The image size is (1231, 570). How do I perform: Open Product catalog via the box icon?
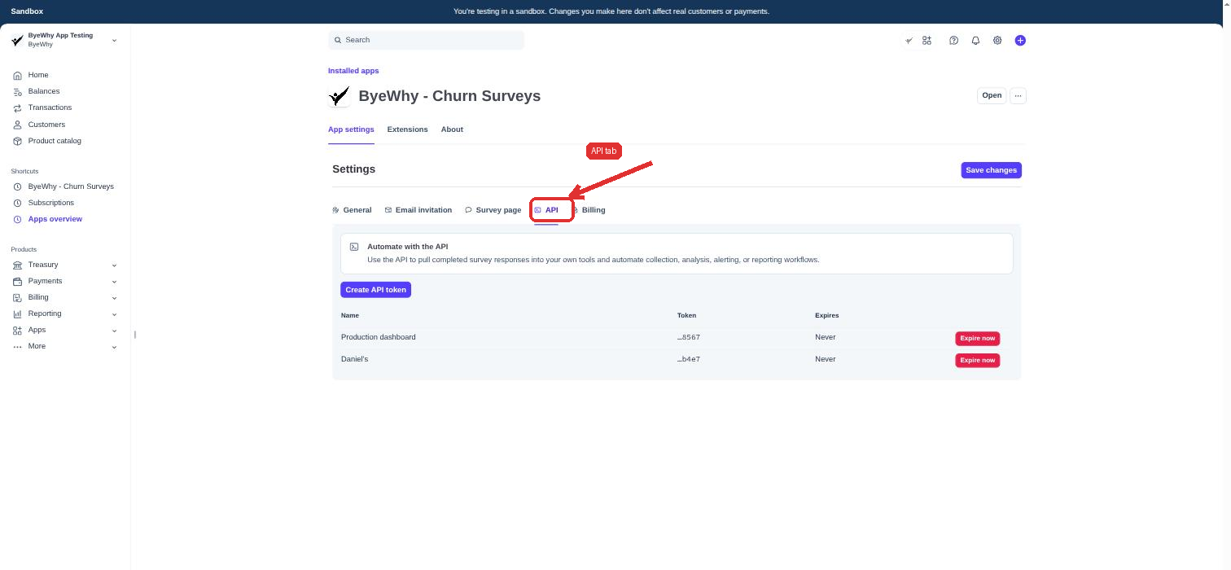[x=17, y=141]
